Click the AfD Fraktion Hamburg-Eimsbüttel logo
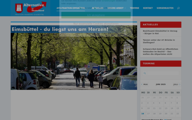Viewport: 192px width, 120px height. tap(30, 8)
